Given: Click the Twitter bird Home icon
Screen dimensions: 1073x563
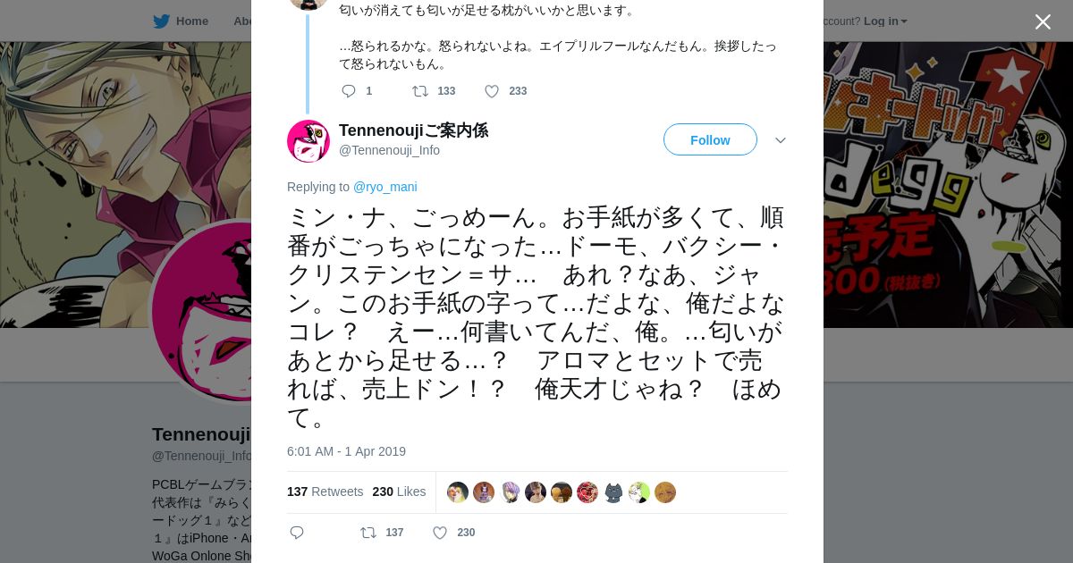Looking at the screenshot, I should click(162, 21).
